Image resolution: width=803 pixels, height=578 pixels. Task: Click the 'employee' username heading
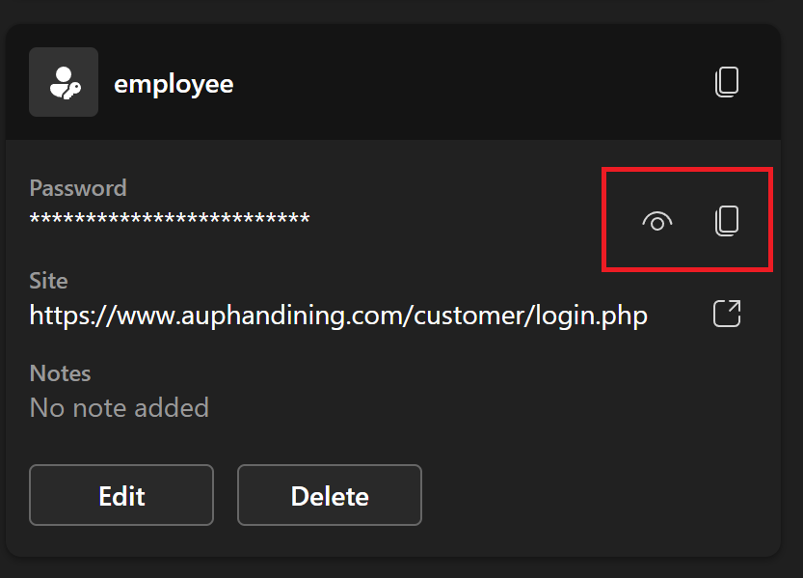[174, 85]
